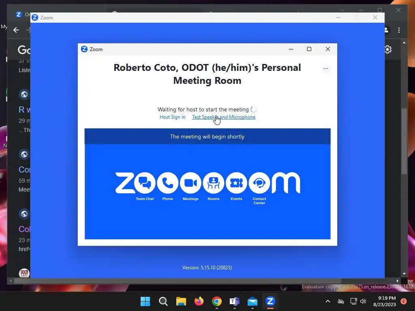
Task: Launch Firefox from the taskbar
Action: [x=199, y=301]
